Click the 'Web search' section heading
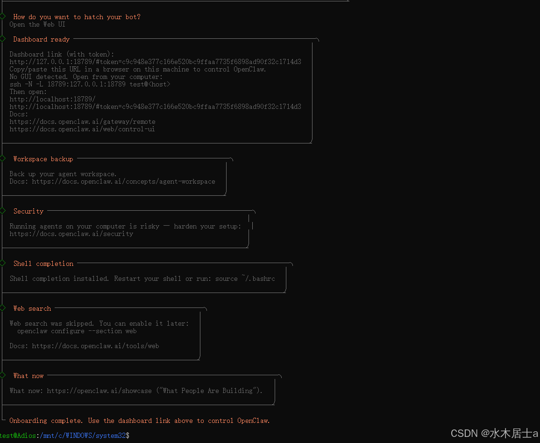540x443 pixels. (x=32, y=308)
